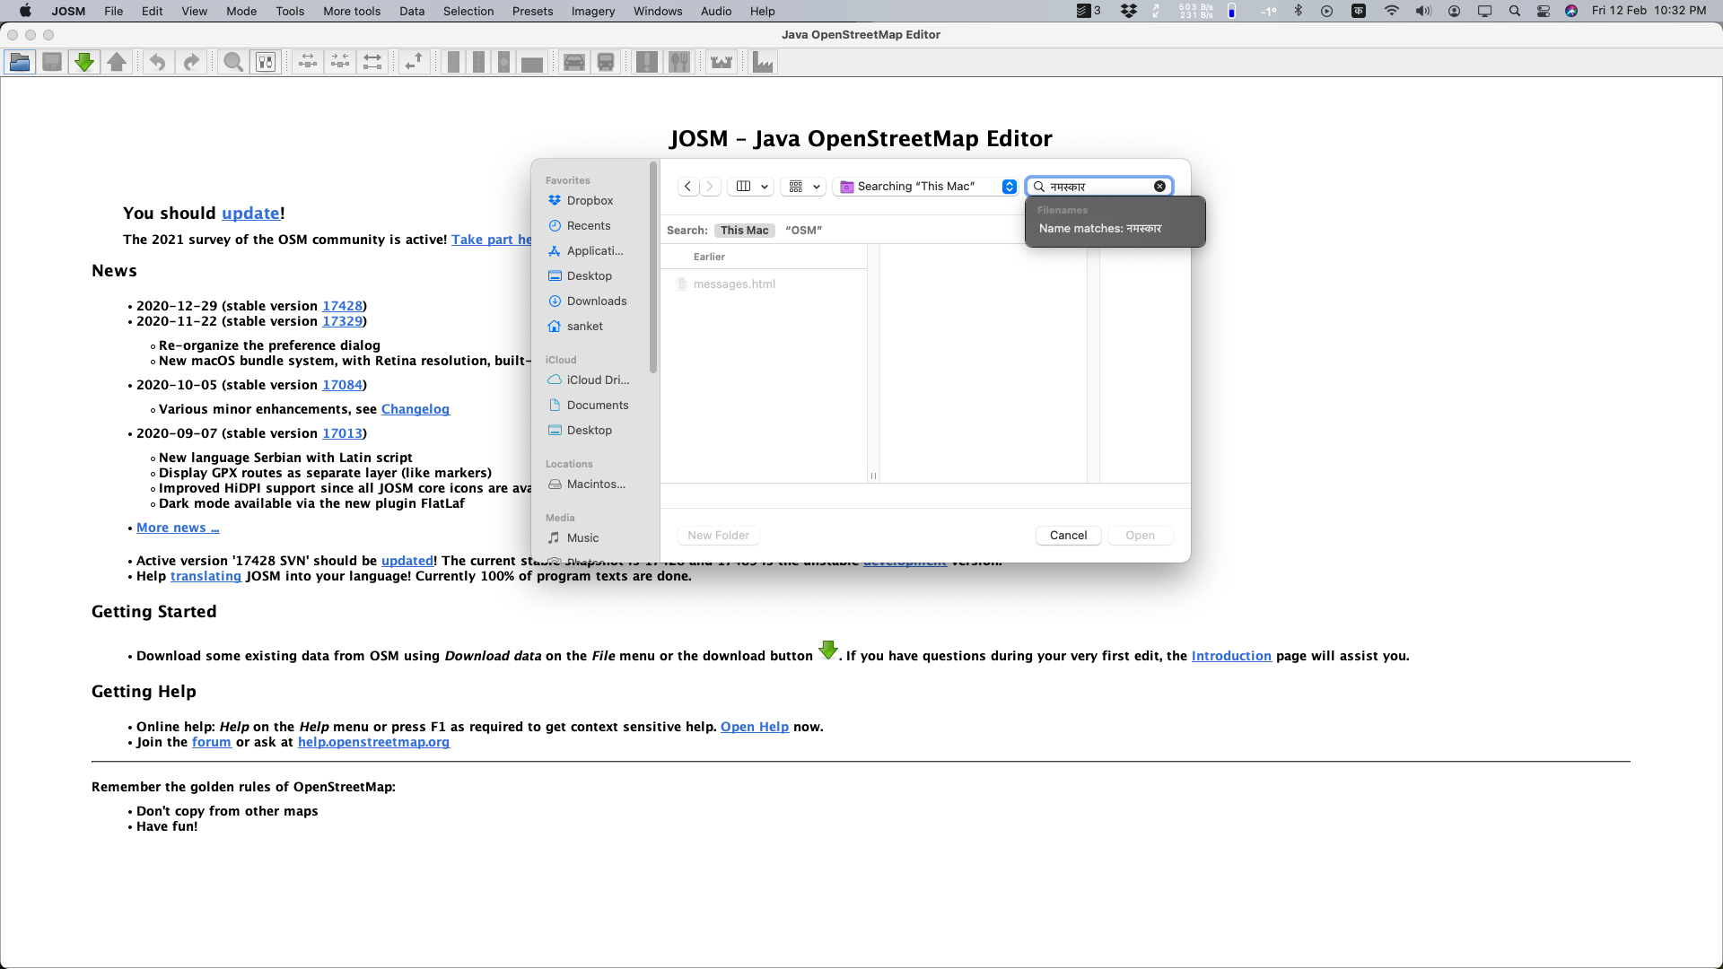The image size is (1723, 969).
Task: Click the roundabout road preset icon
Action: (504, 62)
